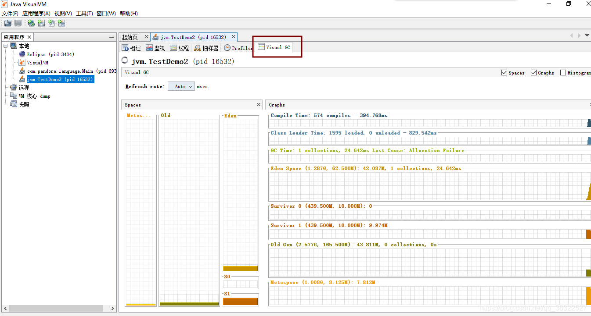Select com.pandora.language.Main in tree

(72, 71)
